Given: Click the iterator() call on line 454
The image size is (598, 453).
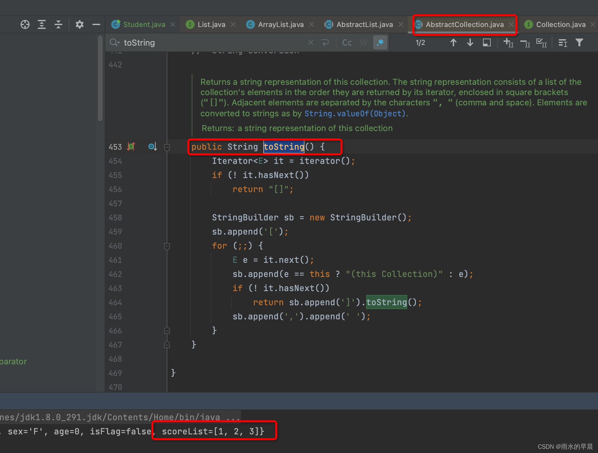Looking at the screenshot, I should point(324,161).
